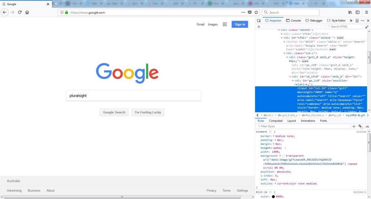Select the Layout sidebar tab
Screen dimensions: 371x199
[x=292, y=121]
